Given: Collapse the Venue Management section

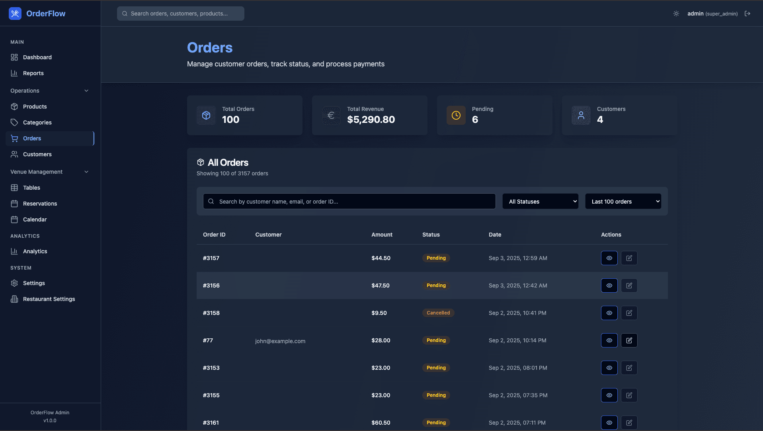Looking at the screenshot, I should pos(86,171).
